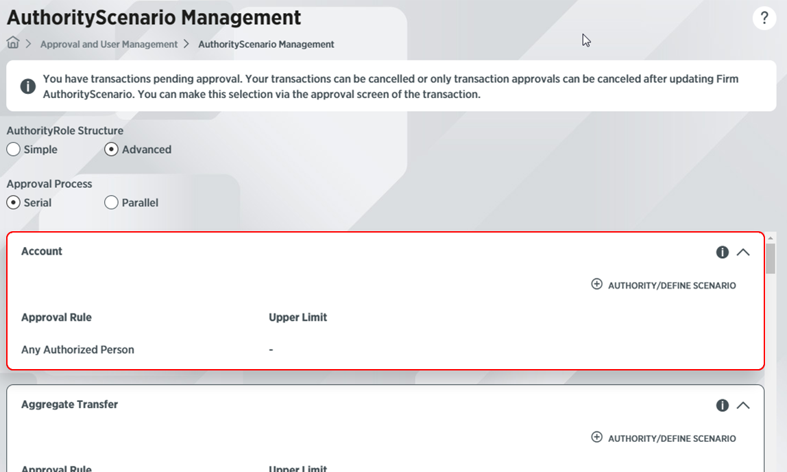Collapse the Aggregate Transfer section

coord(743,405)
